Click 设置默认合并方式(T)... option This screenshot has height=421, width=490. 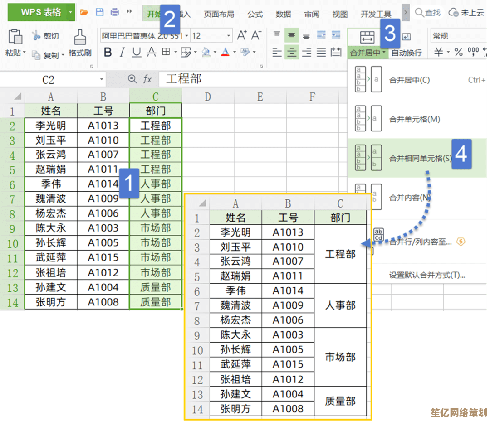(427, 275)
